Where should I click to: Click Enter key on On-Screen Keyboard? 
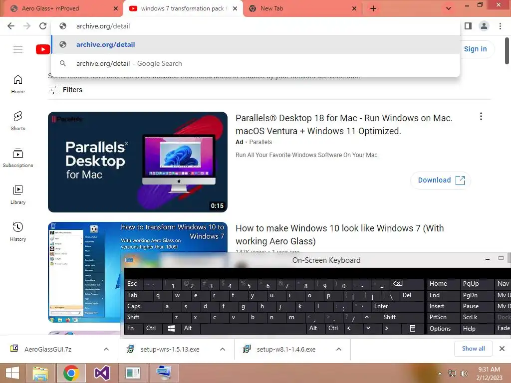tap(398, 307)
